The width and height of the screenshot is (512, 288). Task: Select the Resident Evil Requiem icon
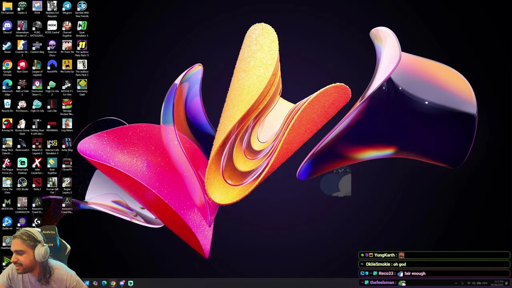(x=52, y=10)
